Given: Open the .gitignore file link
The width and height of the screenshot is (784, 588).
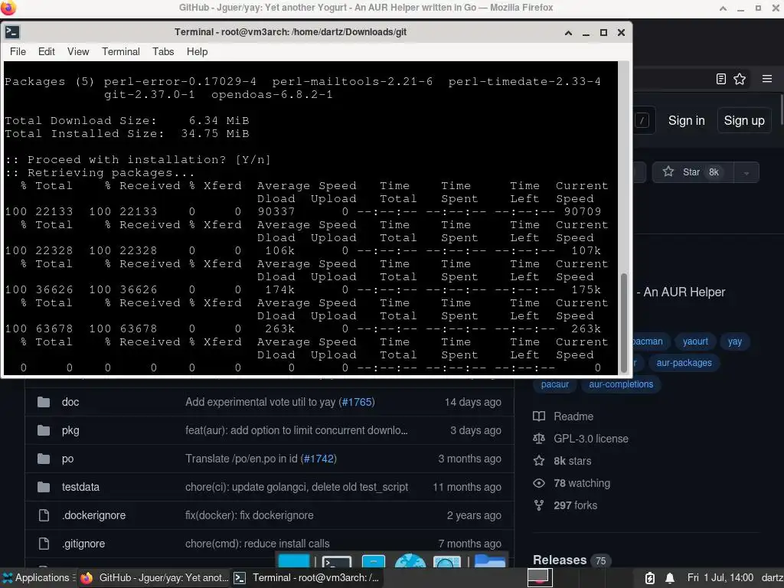Looking at the screenshot, I should click(x=83, y=544).
